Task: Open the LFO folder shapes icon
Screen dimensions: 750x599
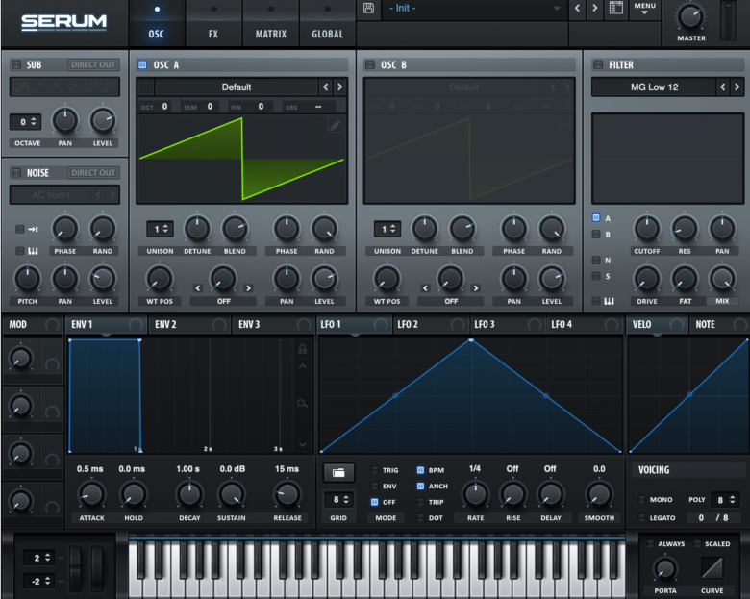Action: (x=338, y=473)
